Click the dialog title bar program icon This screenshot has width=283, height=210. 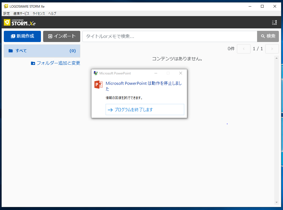[x=96, y=73]
